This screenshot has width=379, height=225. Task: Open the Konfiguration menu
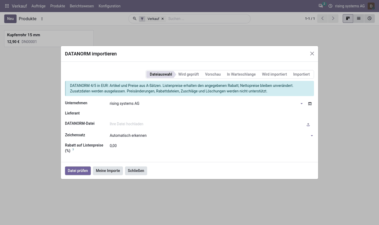(110, 6)
